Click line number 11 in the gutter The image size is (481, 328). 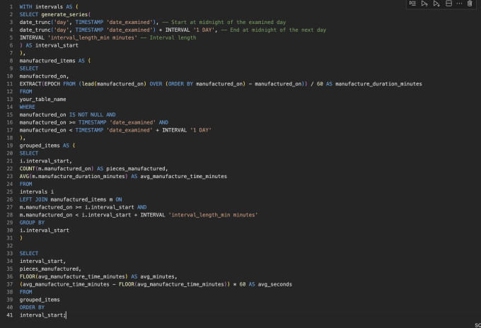[x=10, y=83]
